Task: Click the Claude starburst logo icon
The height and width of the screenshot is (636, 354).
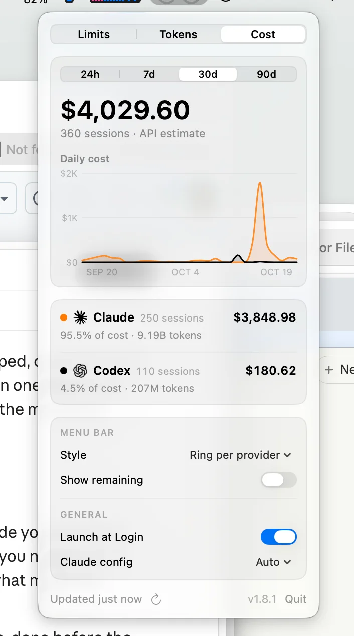Action: 80,317
